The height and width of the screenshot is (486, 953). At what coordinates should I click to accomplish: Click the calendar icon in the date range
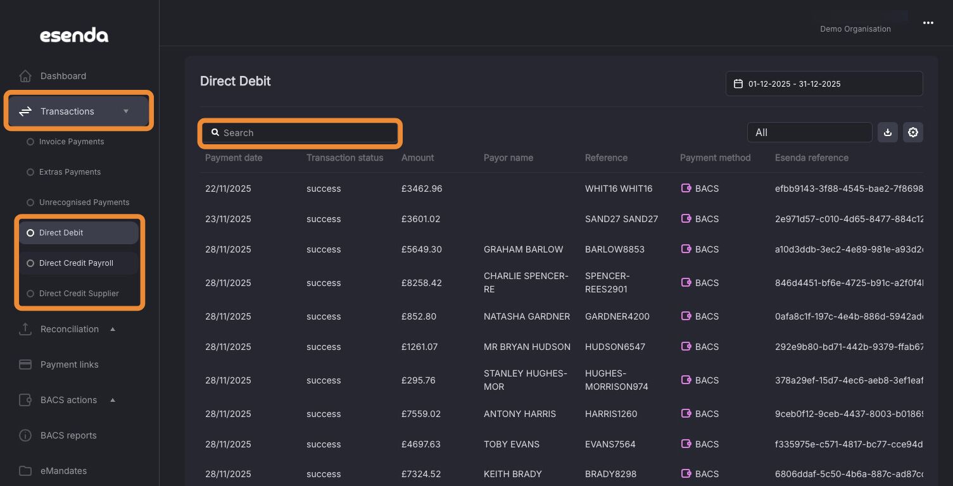tap(738, 84)
